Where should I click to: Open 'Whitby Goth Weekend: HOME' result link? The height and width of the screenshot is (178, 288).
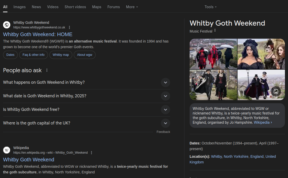coord(38,34)
